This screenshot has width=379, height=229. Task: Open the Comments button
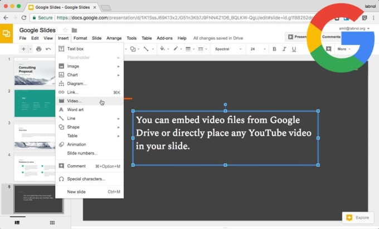click(331, 37)
